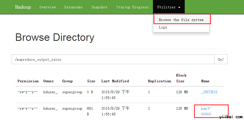The width and height of the screenshot is (244, 120).
Task: Click the Last Modified column header
Action: coord(115,81)
